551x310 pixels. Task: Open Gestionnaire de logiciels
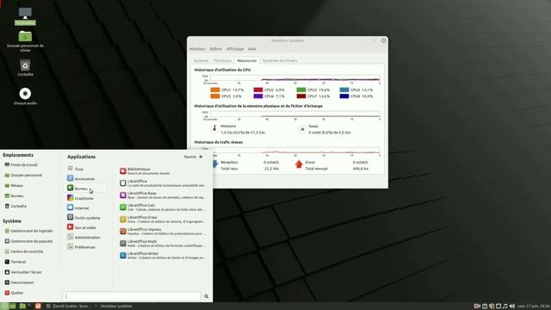tap(28, 231)
